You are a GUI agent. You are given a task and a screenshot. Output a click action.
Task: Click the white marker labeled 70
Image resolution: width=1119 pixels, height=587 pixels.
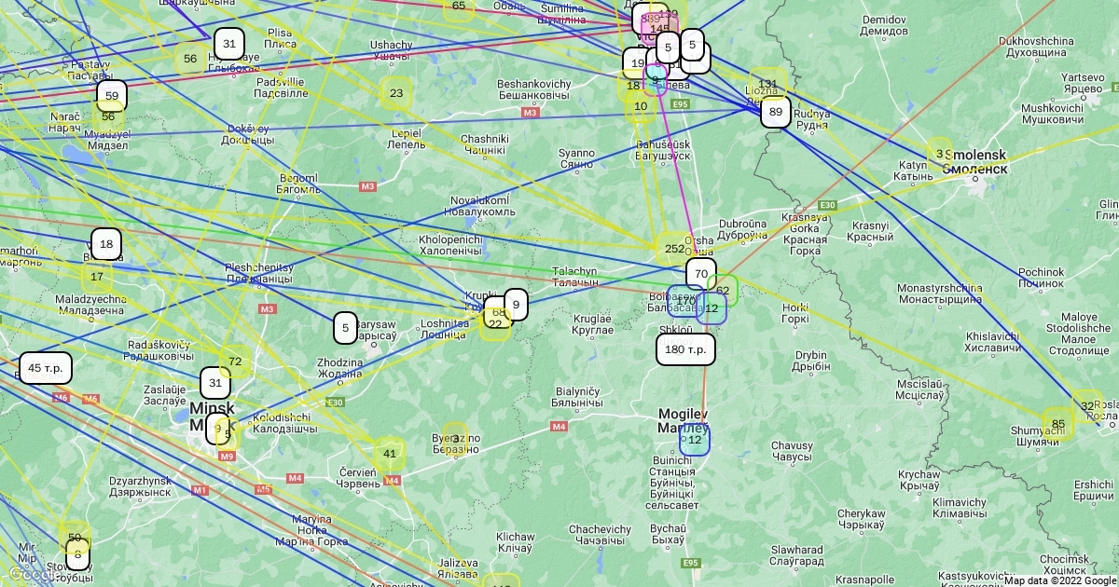pos(700,274)
